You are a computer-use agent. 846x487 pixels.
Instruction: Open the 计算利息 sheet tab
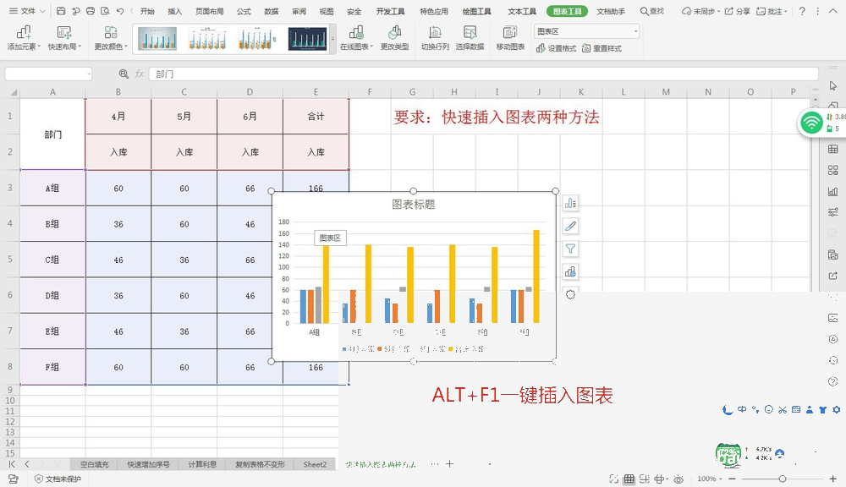(202, 464)
